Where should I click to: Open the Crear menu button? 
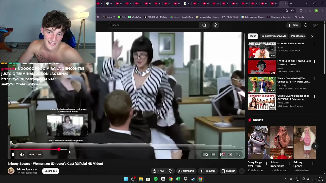(x=293, y=25)
